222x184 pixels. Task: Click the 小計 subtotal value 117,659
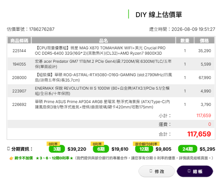204,116
